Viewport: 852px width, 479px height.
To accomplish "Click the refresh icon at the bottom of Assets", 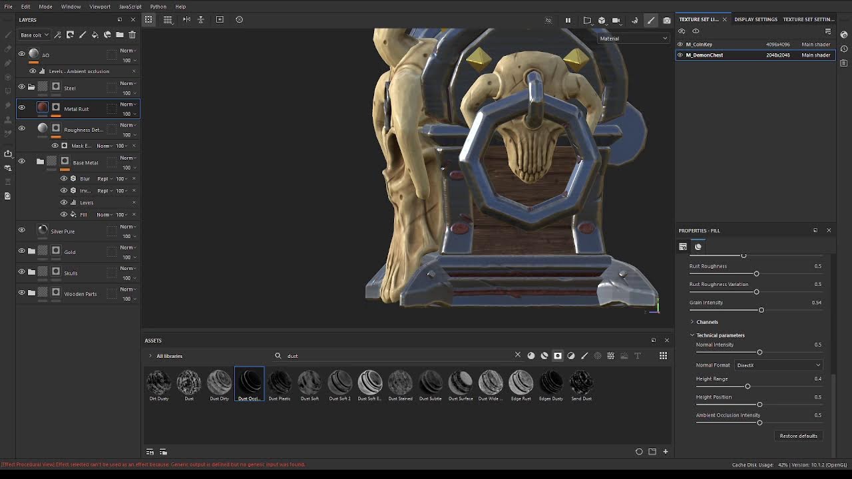I will (639, 452).
